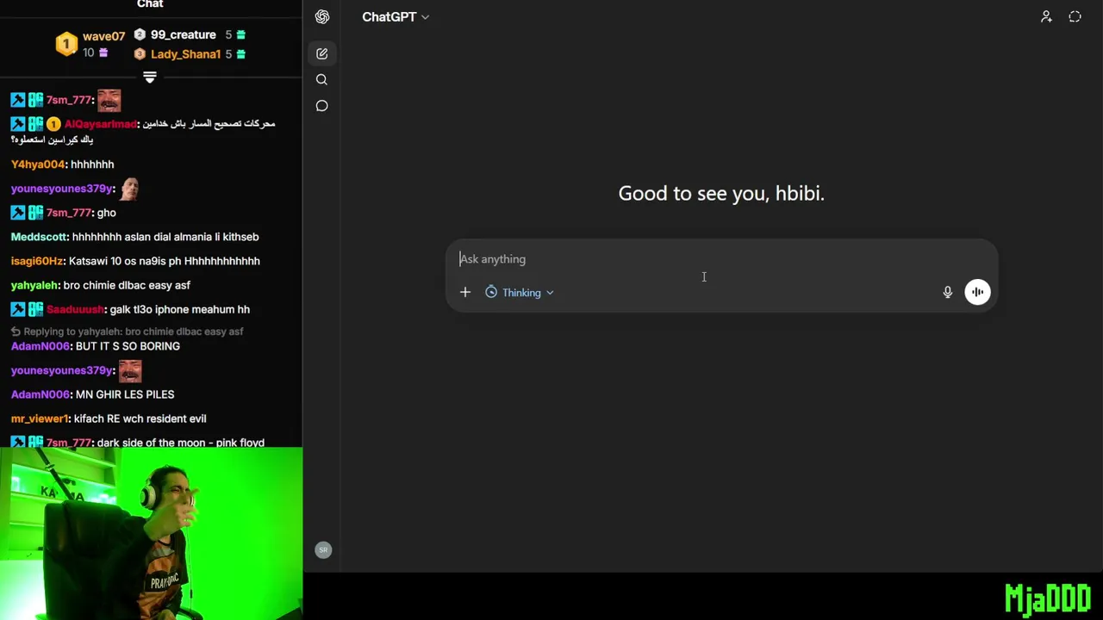Start dictation with the microphone icon
Viewport: 1103px width, 620px height.
[947, 293]
